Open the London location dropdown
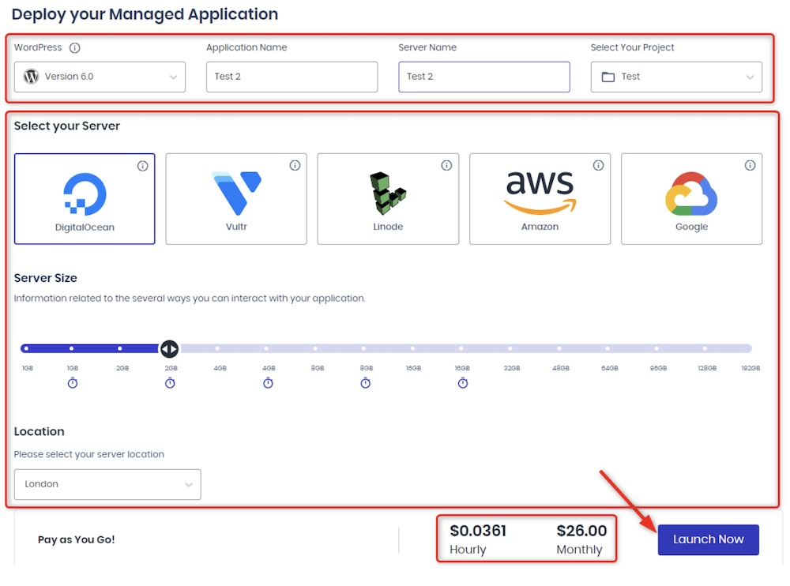This screenshot has width=790, height=586. (x=107, y=484)
